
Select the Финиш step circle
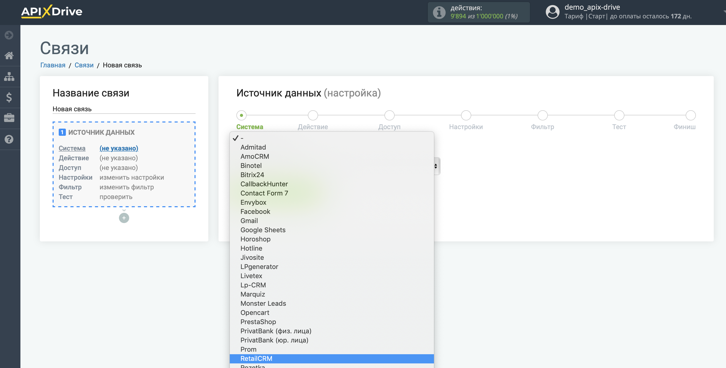point(691,115)
